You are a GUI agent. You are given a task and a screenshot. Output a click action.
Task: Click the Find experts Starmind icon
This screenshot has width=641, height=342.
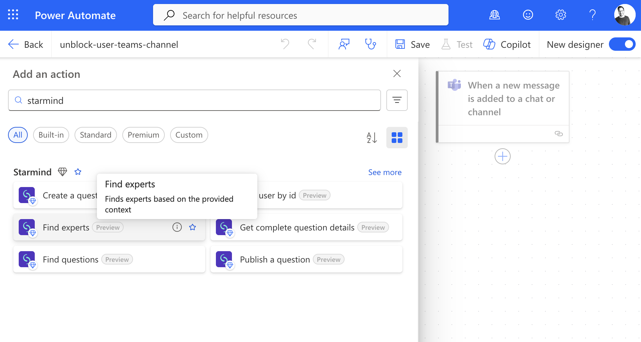coord(27,227)
